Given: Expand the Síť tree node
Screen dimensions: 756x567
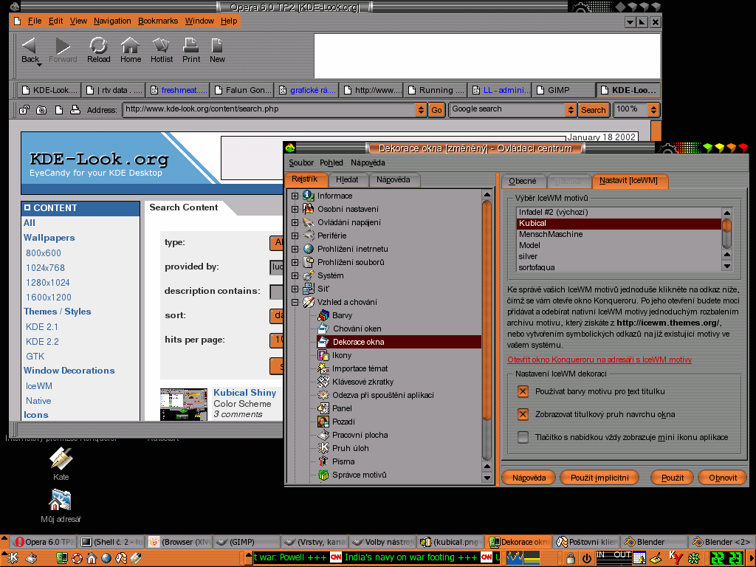Looking at the screenshot, I should (x=295, y=289).
